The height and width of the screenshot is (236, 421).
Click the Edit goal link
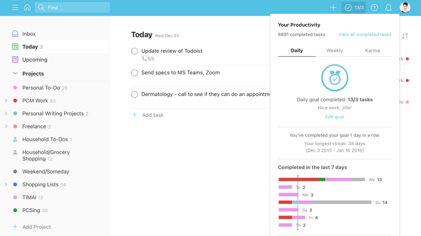(335, 117)
